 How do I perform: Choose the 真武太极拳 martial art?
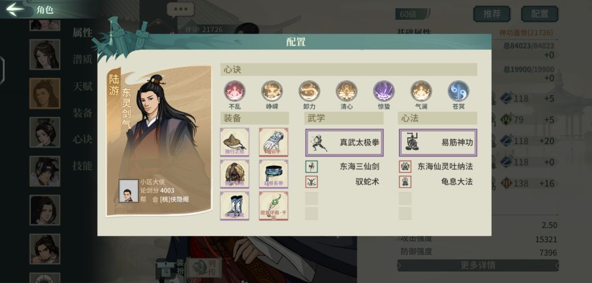click(344, 142)
